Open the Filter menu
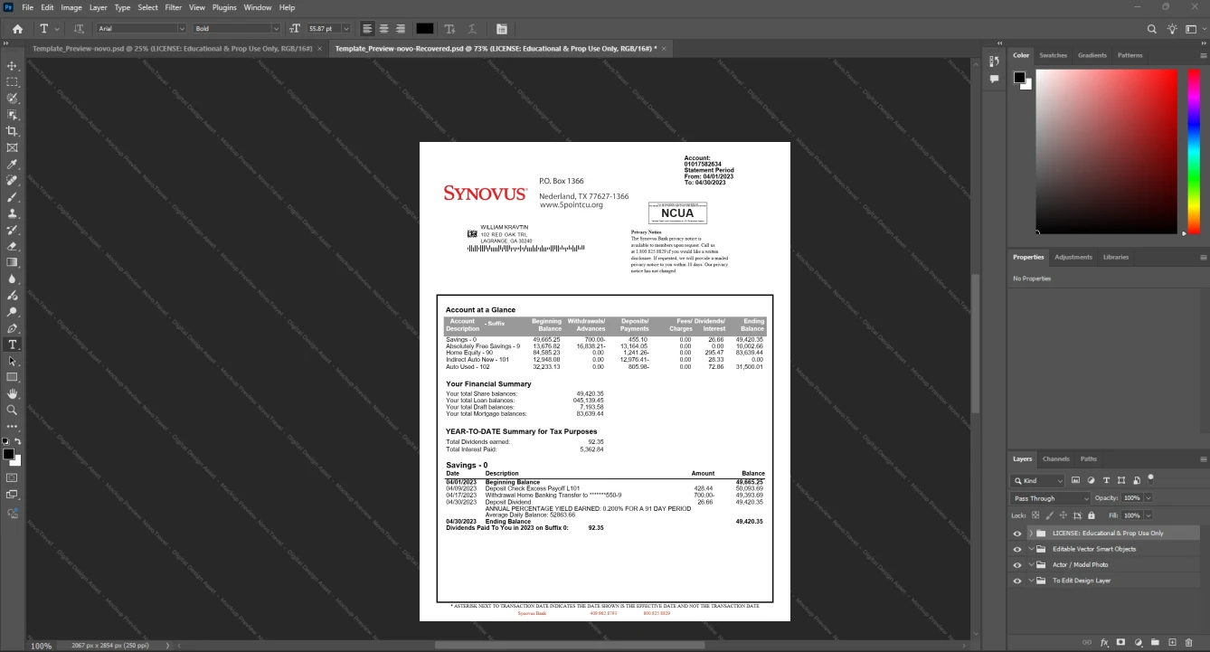The height and width of the screenshot is (652, 1210). 173,7
